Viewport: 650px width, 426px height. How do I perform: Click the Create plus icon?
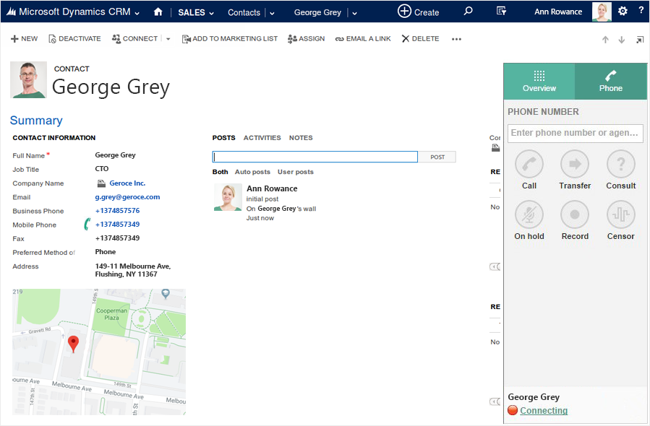(x=404, y=11)
